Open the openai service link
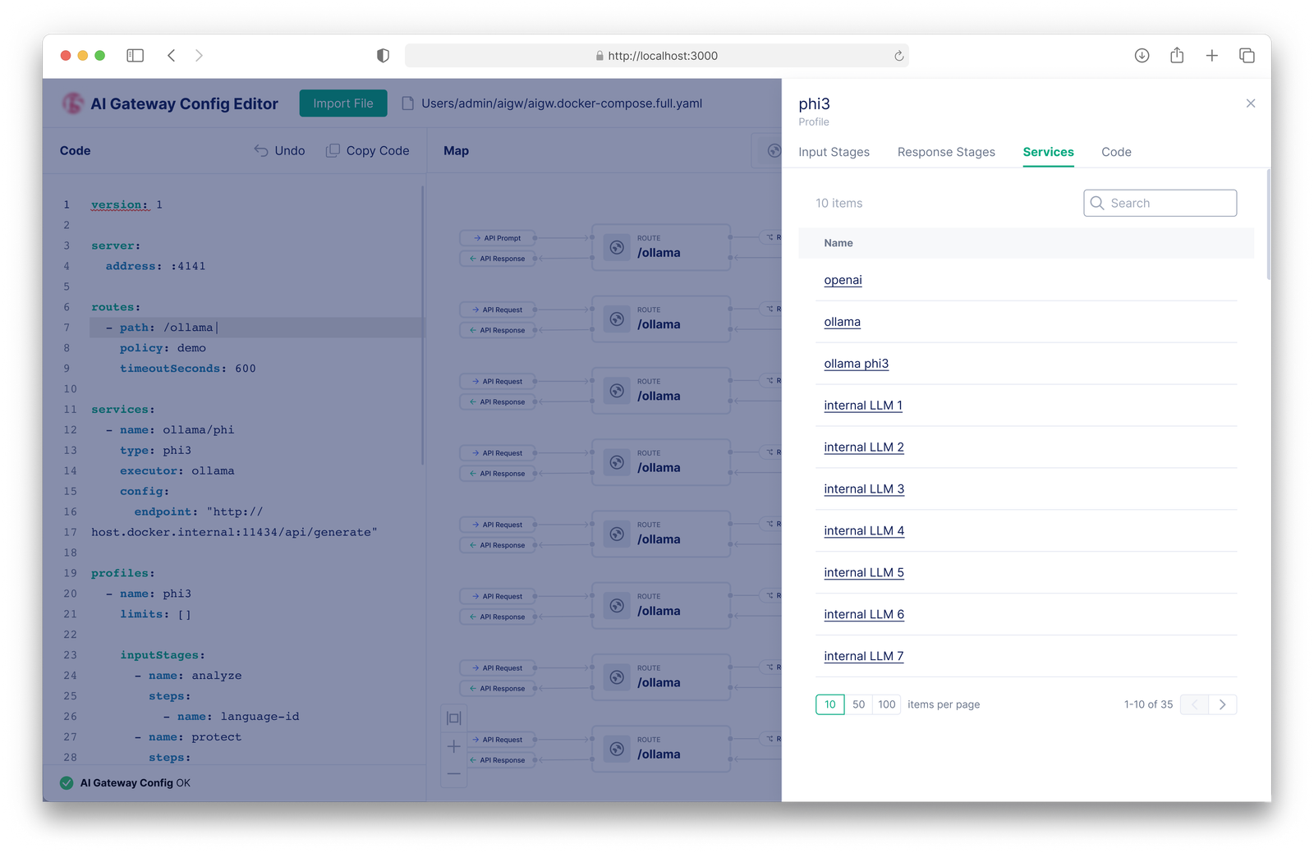Screen dimensions: 1314x853 coord(843,280)
